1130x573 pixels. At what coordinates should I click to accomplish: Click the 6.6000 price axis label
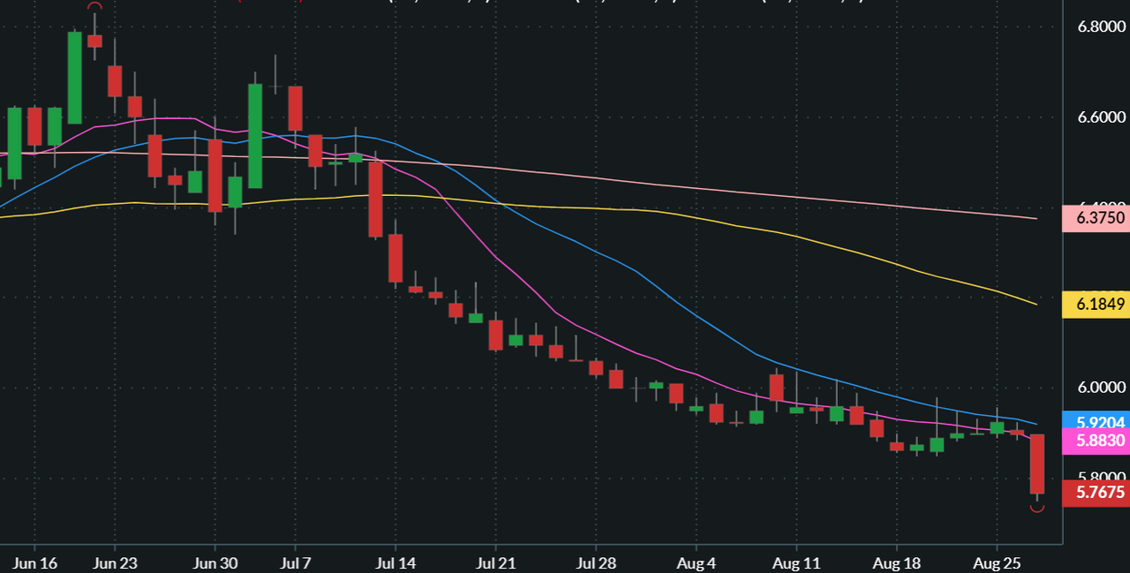point(1101,117)
